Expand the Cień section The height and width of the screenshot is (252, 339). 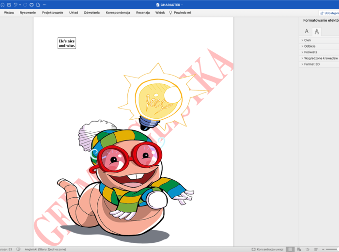coord(308,40)
